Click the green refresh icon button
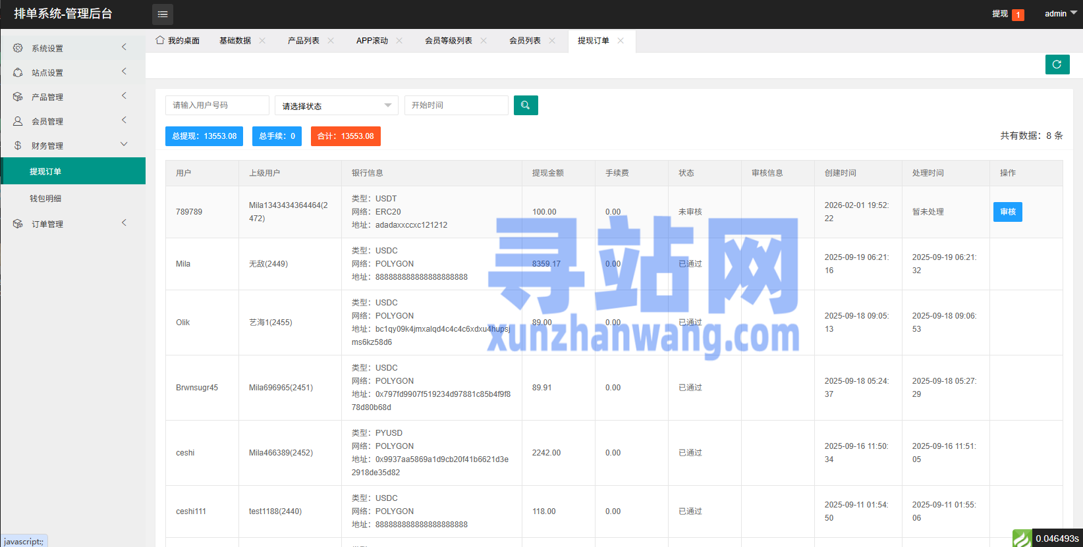Screen dimensions: 1083x547 point(1057,65)
